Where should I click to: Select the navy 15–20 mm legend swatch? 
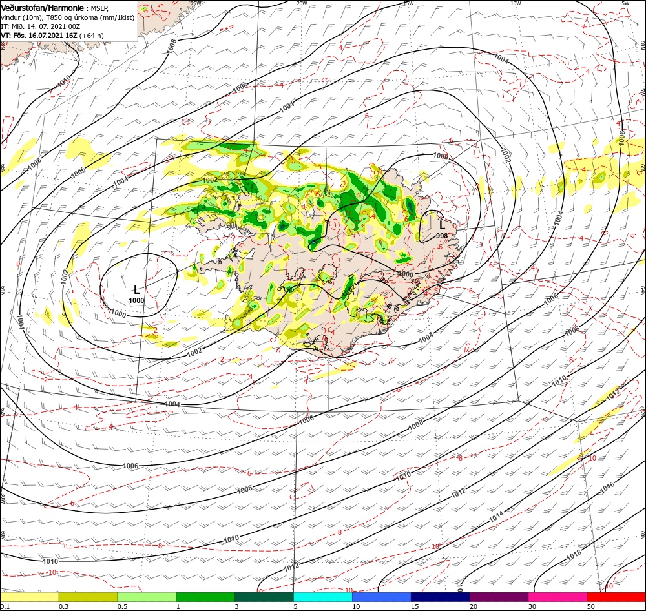point(440,597)
